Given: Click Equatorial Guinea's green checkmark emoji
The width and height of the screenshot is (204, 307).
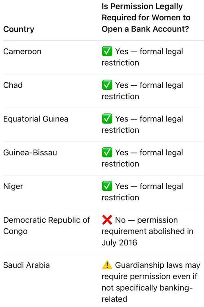Looking at the screenshot, I should point(107,119).
